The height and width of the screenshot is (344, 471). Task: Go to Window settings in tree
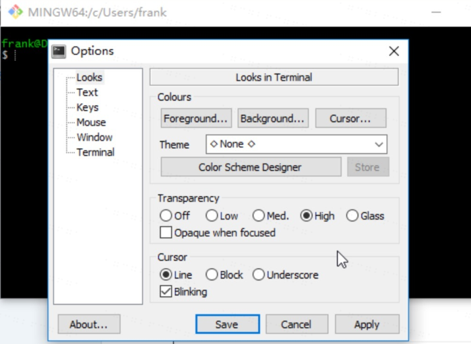[94, 137]
